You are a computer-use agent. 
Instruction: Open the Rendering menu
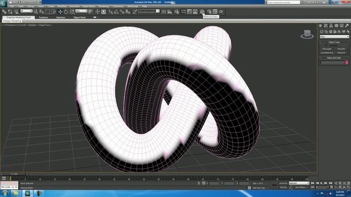104,6
